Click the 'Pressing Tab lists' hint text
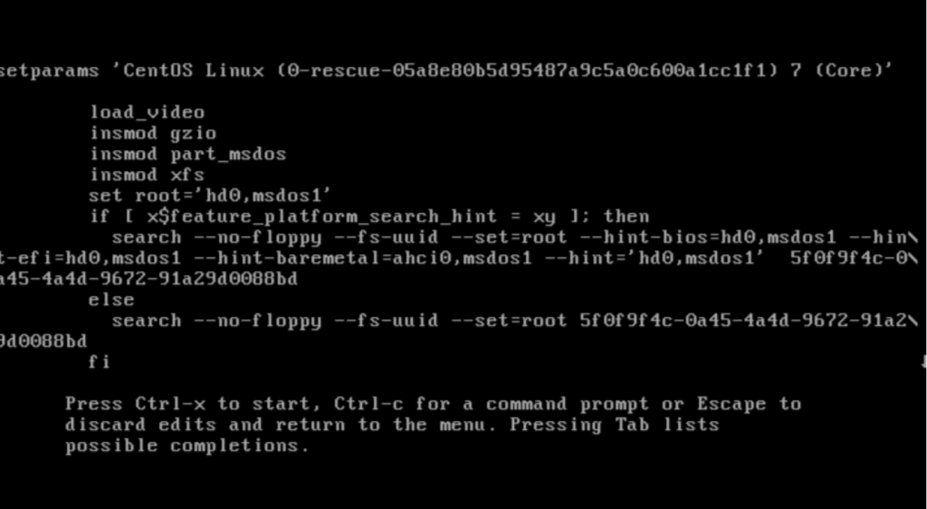Image resolution: width=927 pixels, height=509 pixels. click(615, 425)
